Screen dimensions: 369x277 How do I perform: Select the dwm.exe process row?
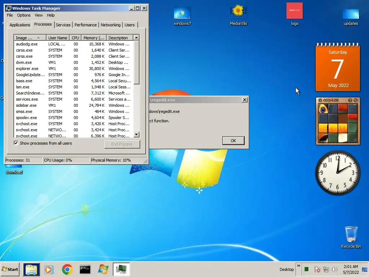[74, 62]
